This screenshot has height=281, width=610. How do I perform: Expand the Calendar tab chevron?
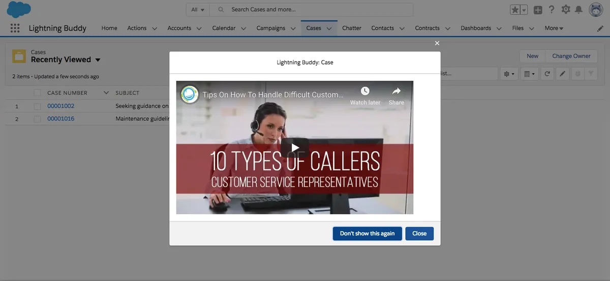click(243, 28)
